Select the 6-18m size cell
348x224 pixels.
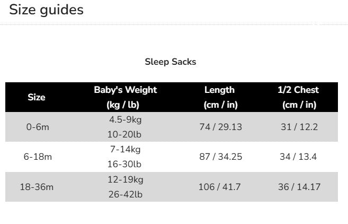click(38, 157)
